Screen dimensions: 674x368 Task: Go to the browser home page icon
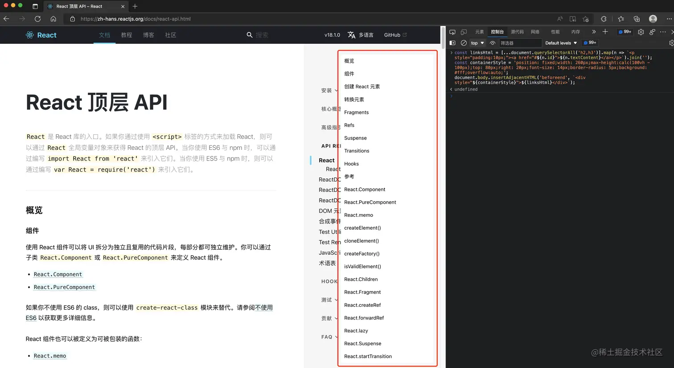pyautogui.click(x=53, y=19)
